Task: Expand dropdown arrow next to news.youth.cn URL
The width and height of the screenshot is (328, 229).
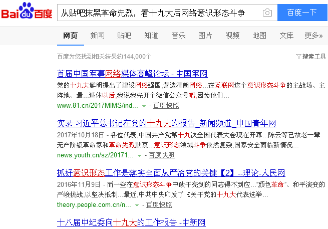Action: (x=139, y=156)
